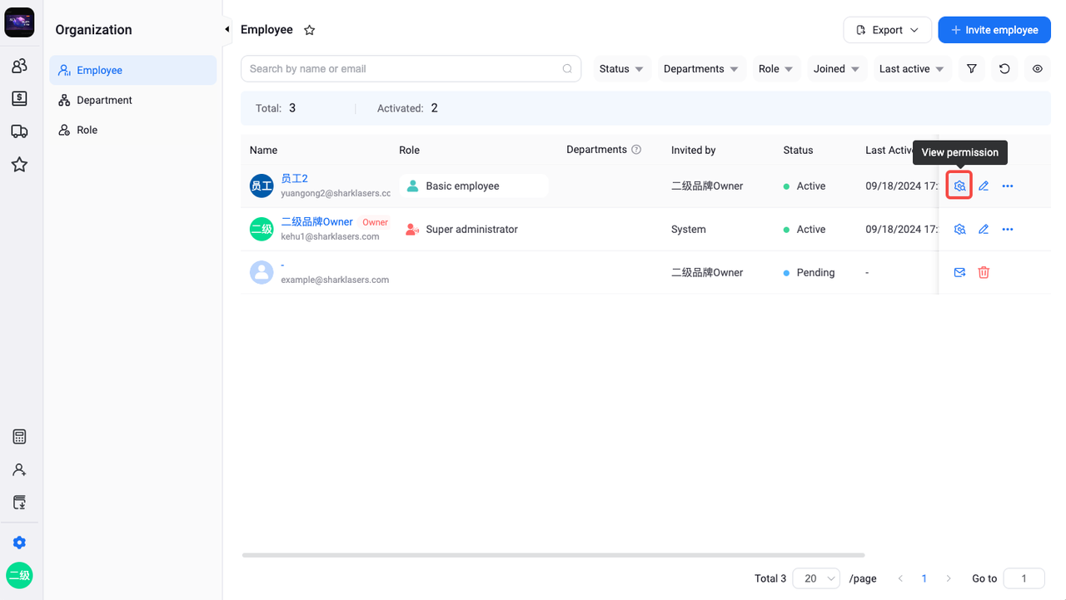Image resolution: width=1066 pixels, height=600 pixels.
Task: View permission for 员工2
Action: click(x=959, y=186)
